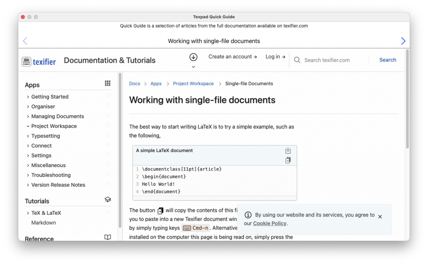This screenshot has height=265, width=428.
Task: Click the faint arrow circle beside Troubleshooting
Action: click(108, 174)
